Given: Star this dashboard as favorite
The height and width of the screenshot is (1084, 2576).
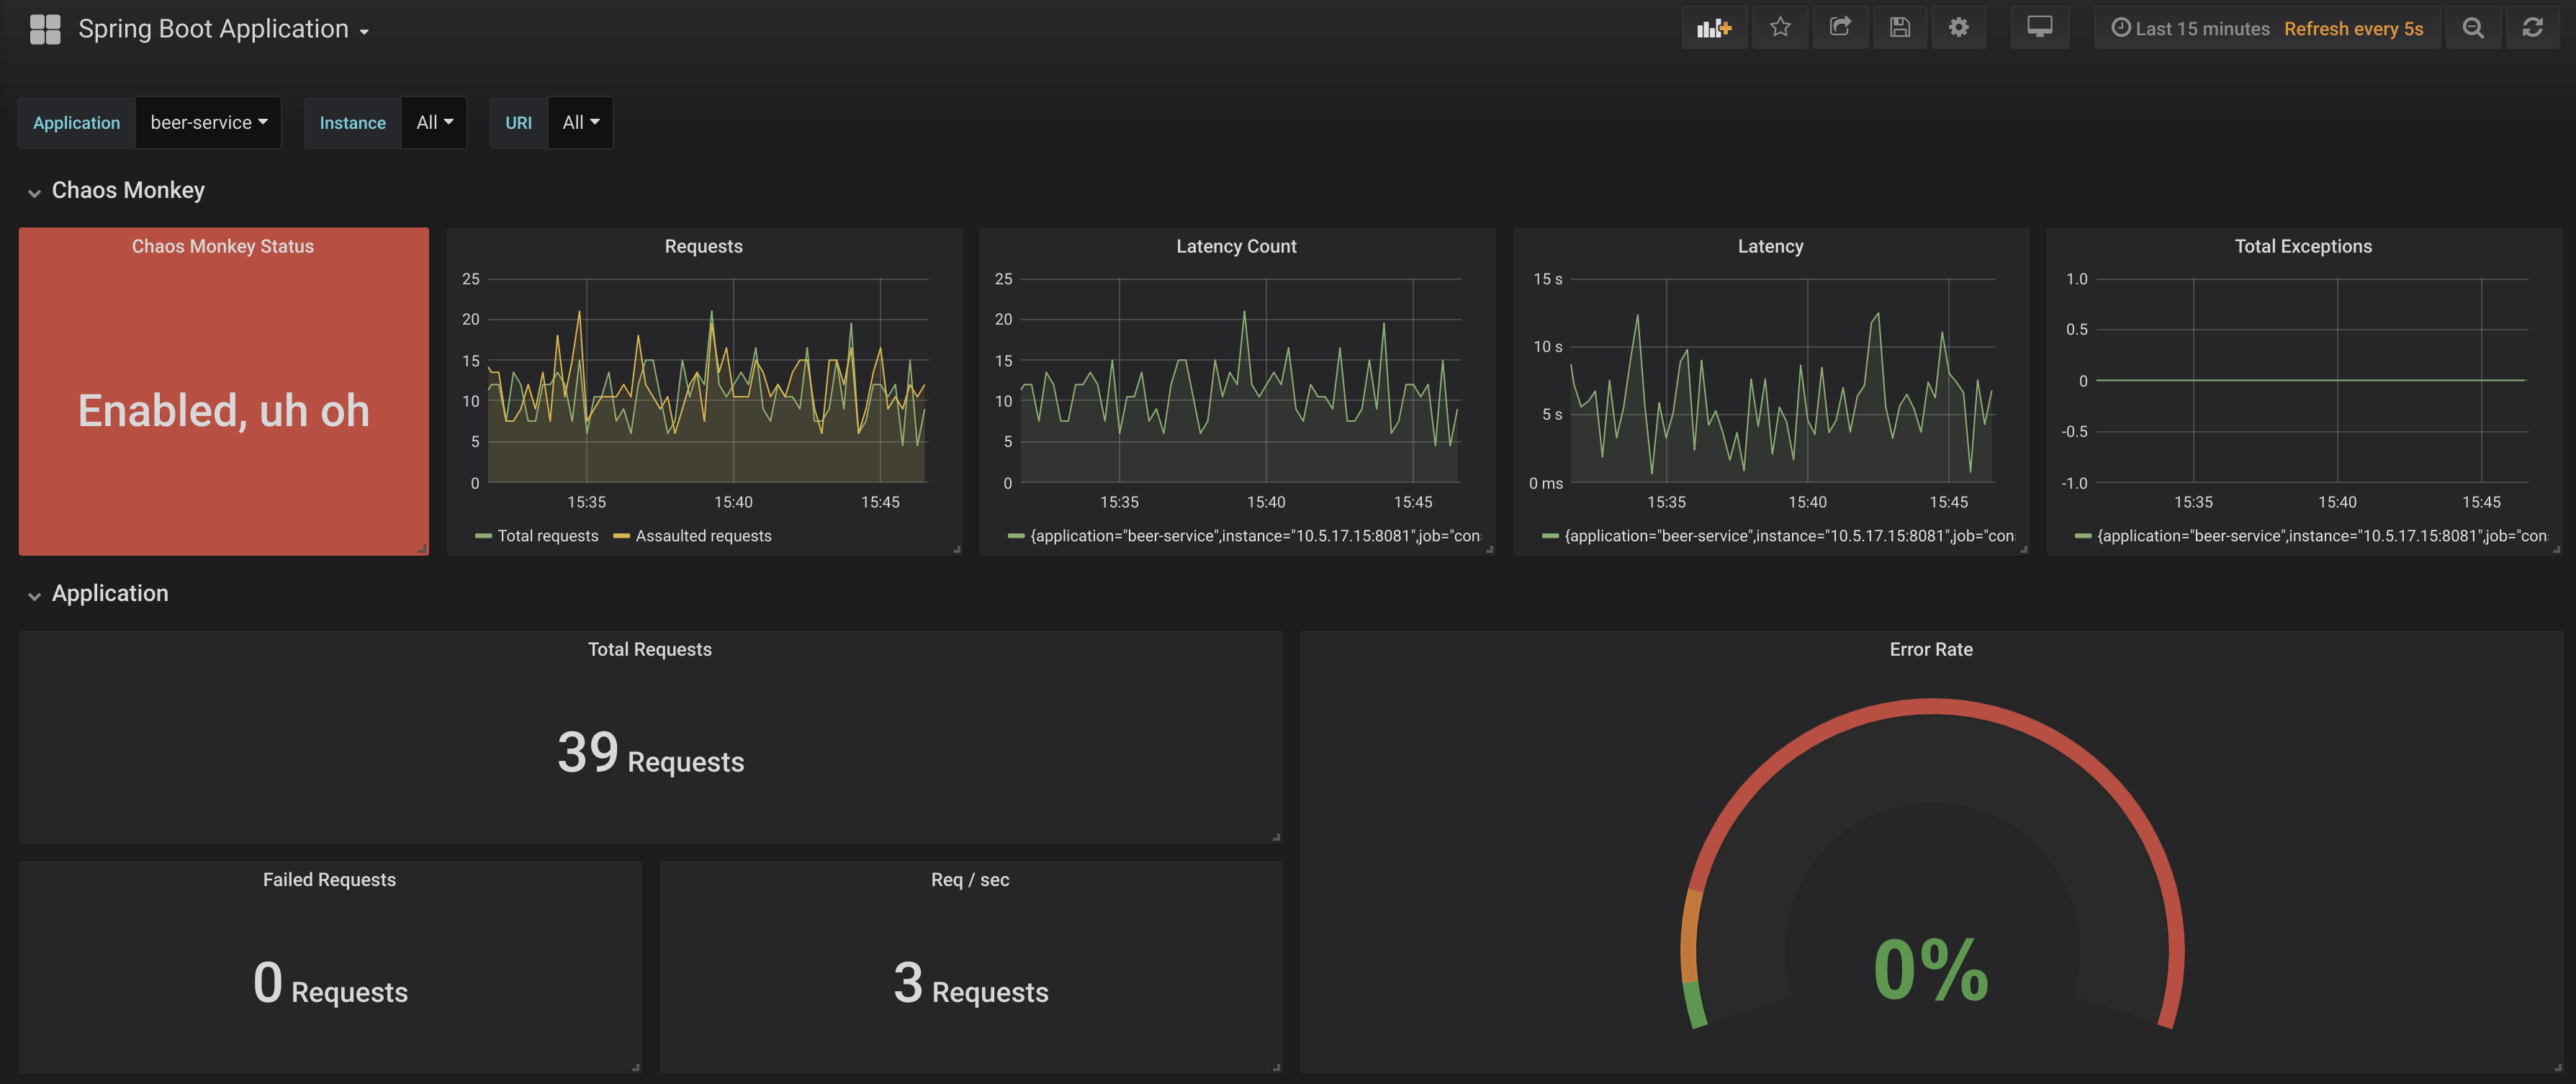Looking at the screenshot, I should coord(1780,28).
